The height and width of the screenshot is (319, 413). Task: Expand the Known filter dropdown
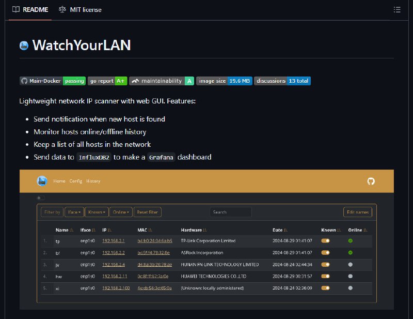[97, 212]
